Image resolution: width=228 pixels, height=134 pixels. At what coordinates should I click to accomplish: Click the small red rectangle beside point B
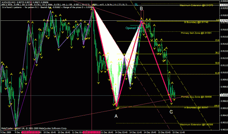(x=142, y=15)
